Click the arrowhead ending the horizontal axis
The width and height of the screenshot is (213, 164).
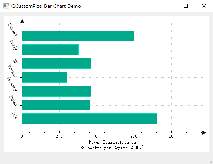coord(204,133)
